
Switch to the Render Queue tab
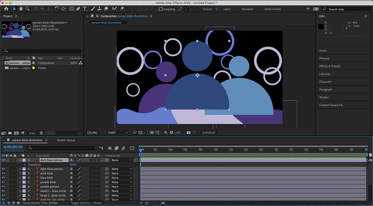coord(66,140)
